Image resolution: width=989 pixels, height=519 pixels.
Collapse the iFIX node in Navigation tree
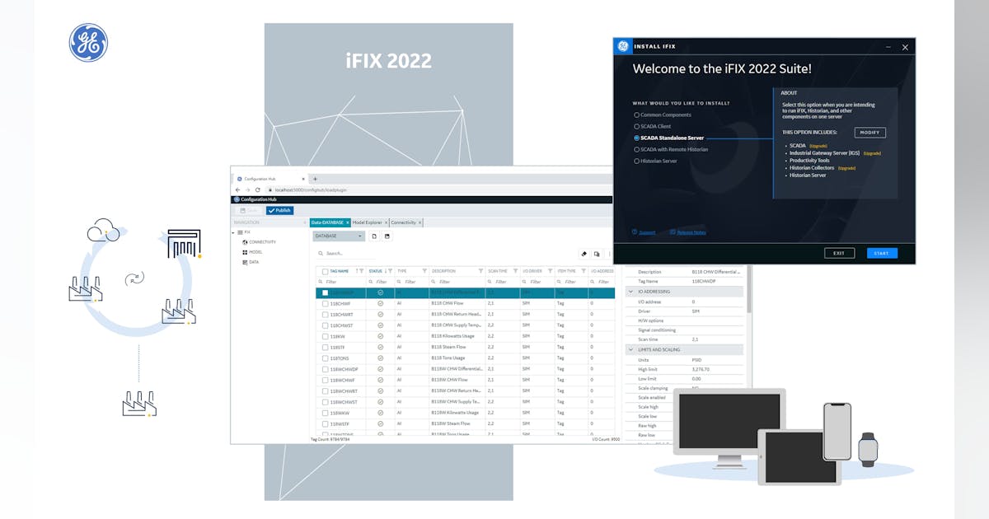(x=233, y=232)
